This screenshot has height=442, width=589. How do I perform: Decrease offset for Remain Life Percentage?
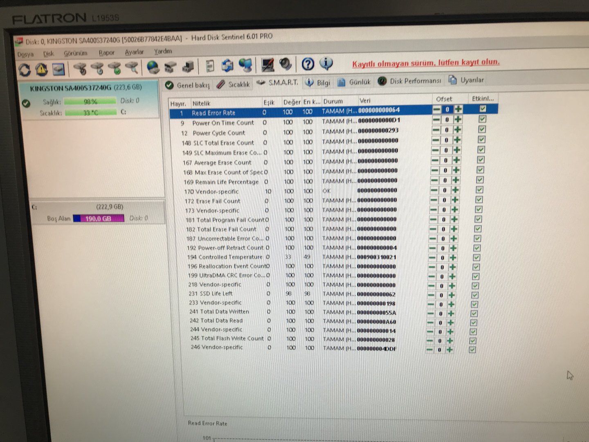point(434,180)
